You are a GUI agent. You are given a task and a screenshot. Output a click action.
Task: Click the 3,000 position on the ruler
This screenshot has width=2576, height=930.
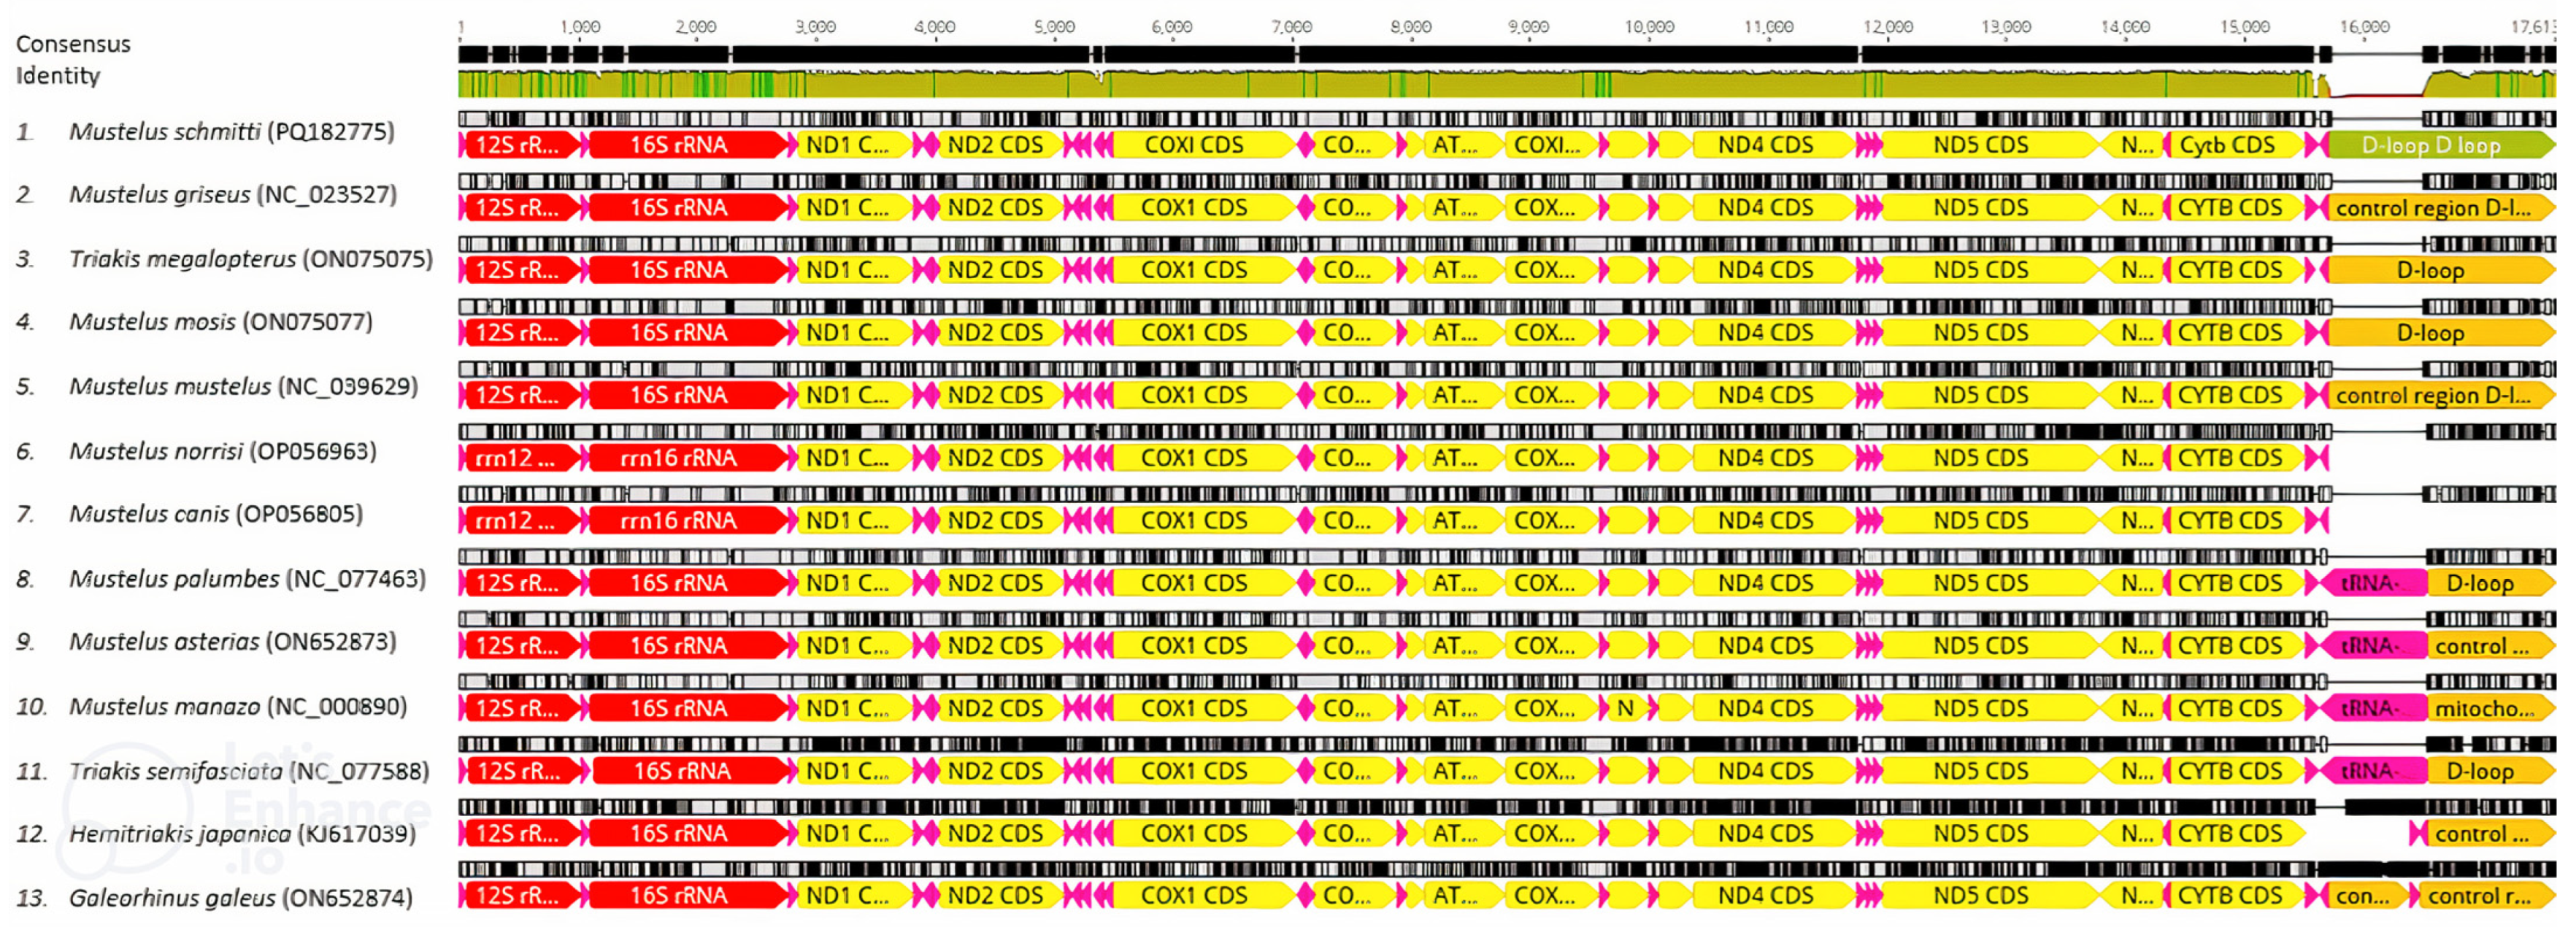[x=816, y=27]
